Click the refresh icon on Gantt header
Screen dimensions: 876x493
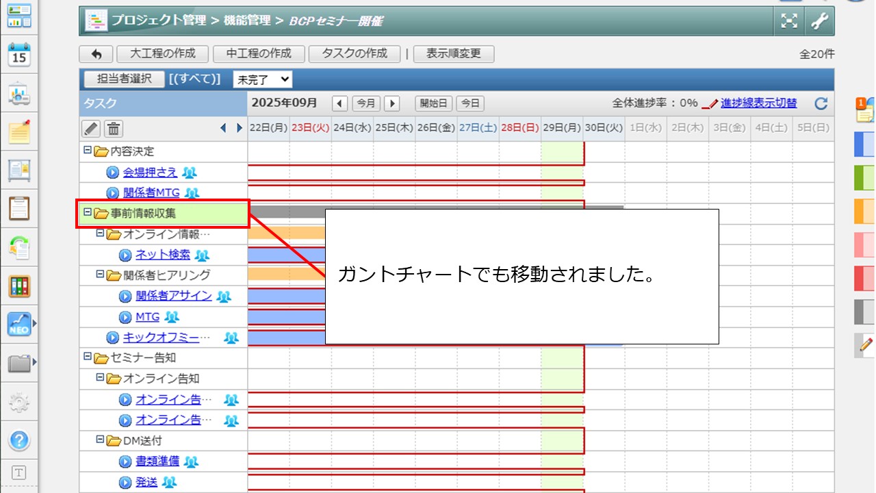pyautogui.click(x=821, y=103)
